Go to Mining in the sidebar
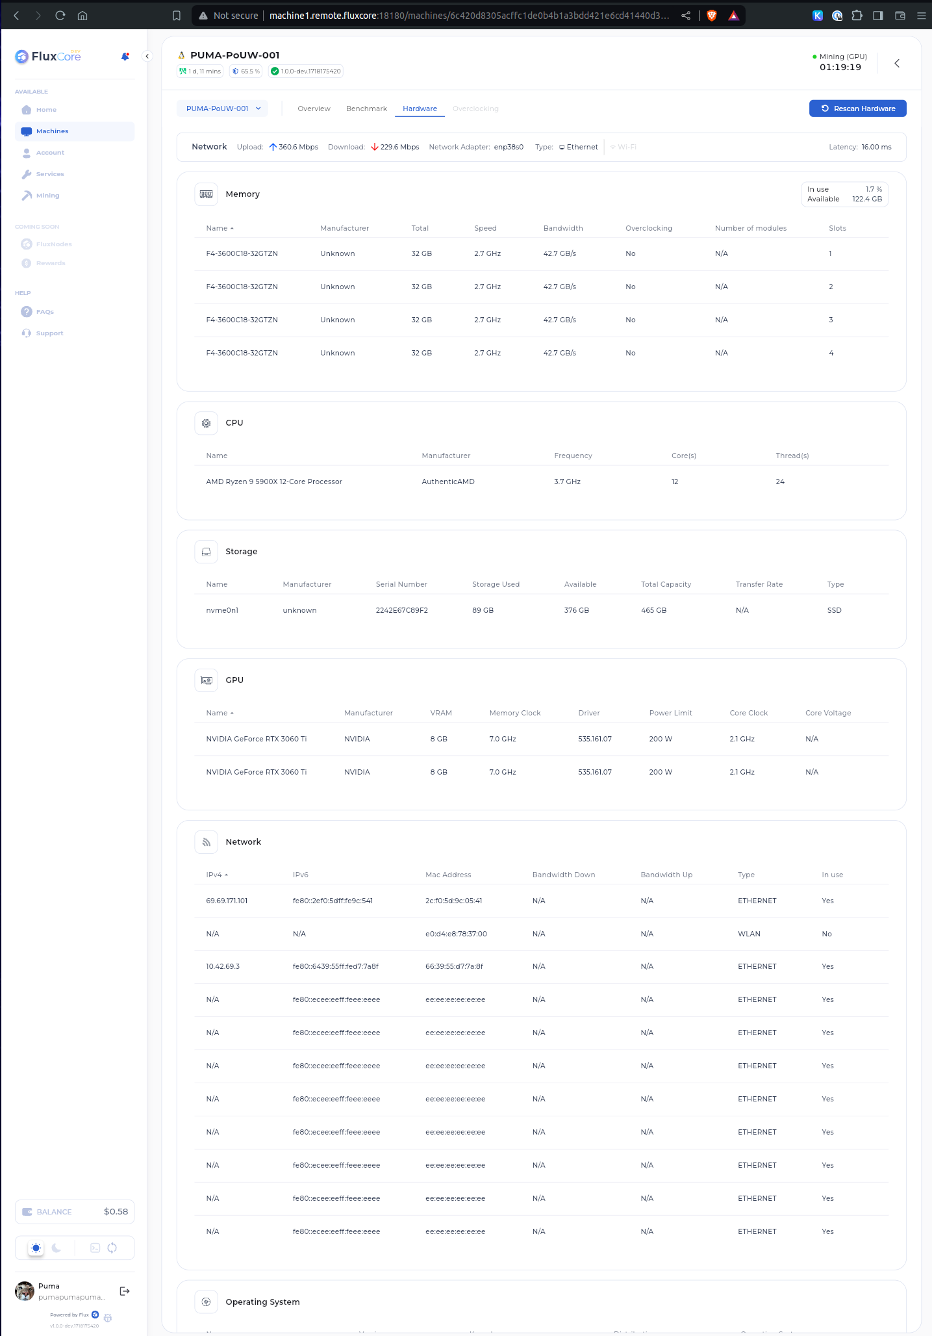The image size is (932, 1336). tap(47, 196)
